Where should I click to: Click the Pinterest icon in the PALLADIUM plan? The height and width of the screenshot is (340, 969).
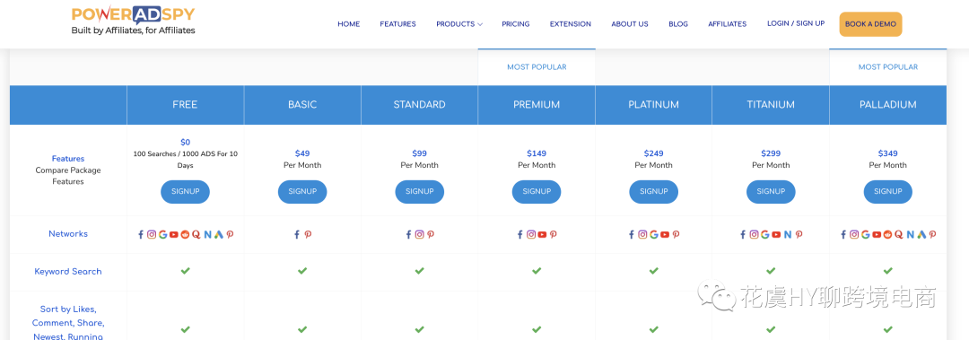pyautogui.click(x=932, y=234)
